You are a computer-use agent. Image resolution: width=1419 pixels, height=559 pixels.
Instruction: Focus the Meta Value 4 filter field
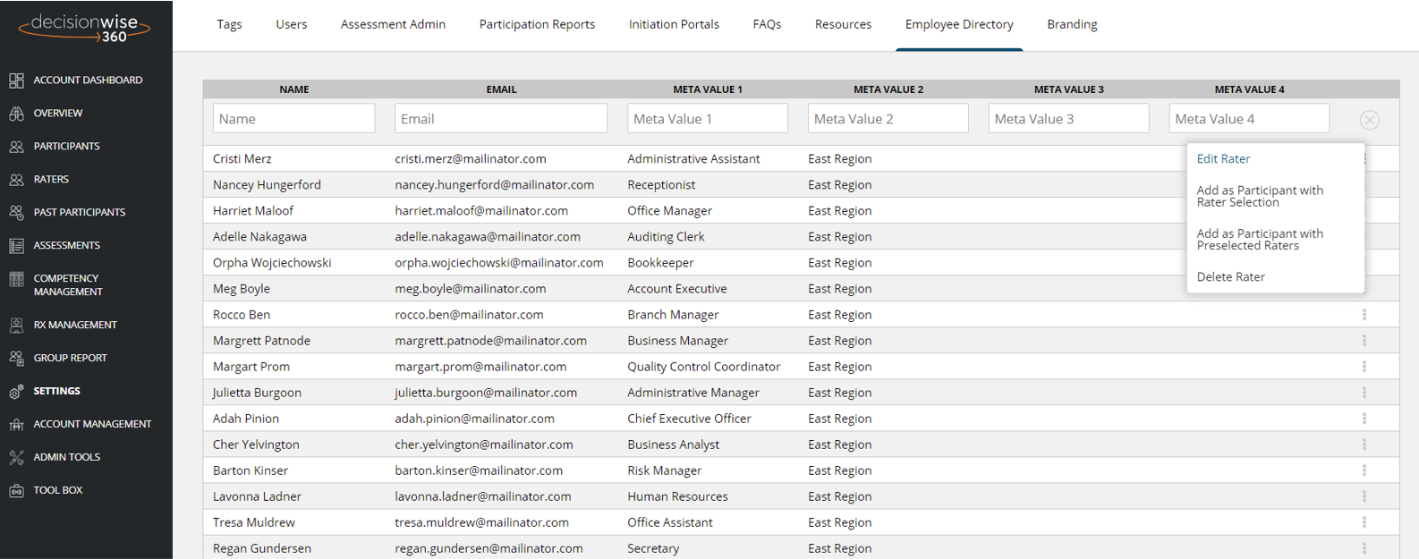[x=1249, y=118]
